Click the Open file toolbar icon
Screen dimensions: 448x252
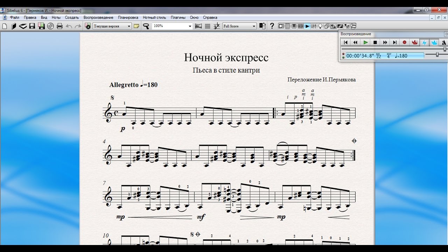point(14,26)
